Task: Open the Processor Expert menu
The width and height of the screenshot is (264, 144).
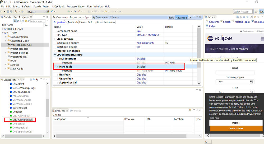Action: tap(76, 6)
